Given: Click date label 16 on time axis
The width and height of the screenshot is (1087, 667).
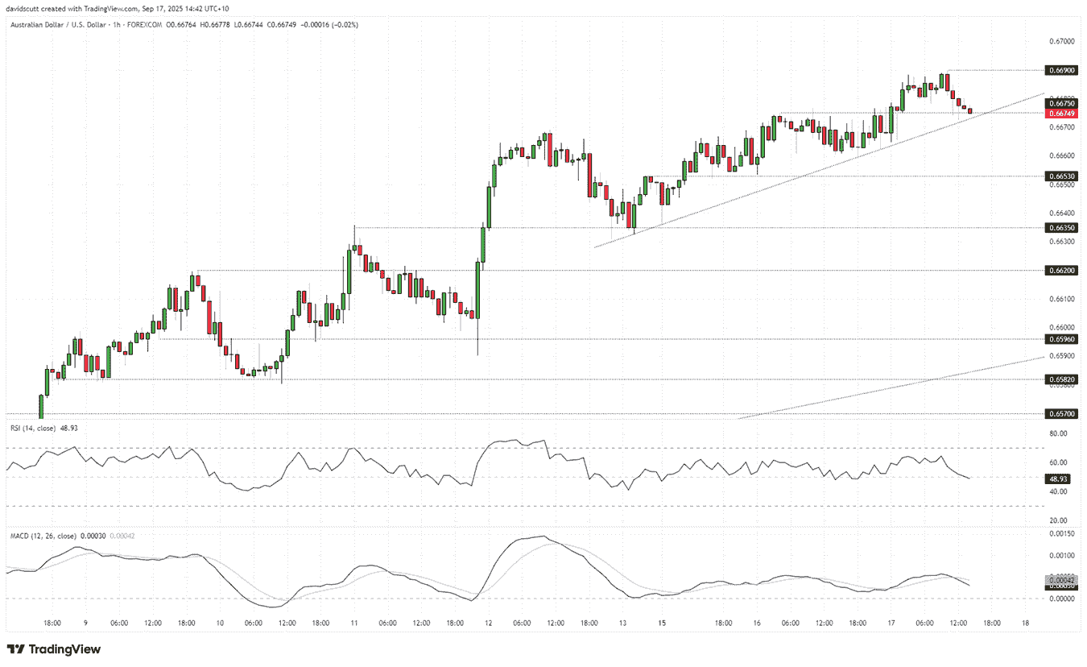Looking at the screenshot, I should (757, 623).
